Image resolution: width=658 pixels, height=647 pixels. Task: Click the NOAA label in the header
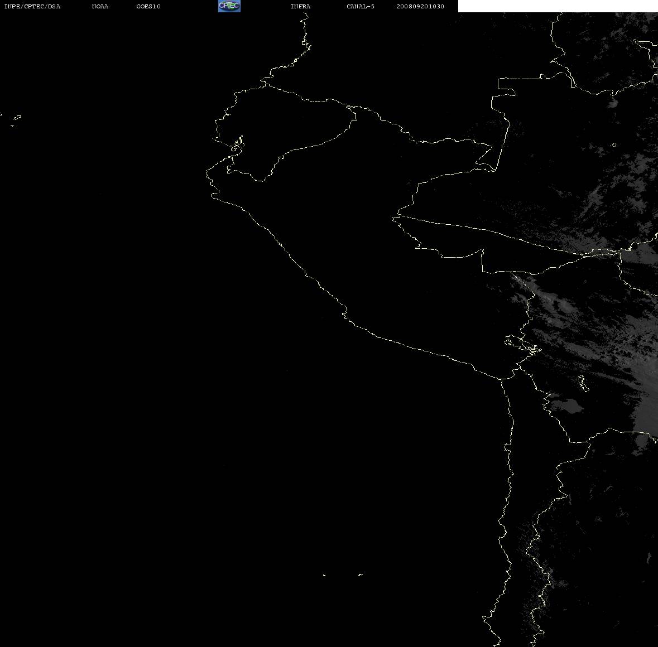pyautogui.click(x=100, y=6)
